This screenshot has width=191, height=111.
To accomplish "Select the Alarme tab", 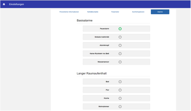I will (160, 12).
